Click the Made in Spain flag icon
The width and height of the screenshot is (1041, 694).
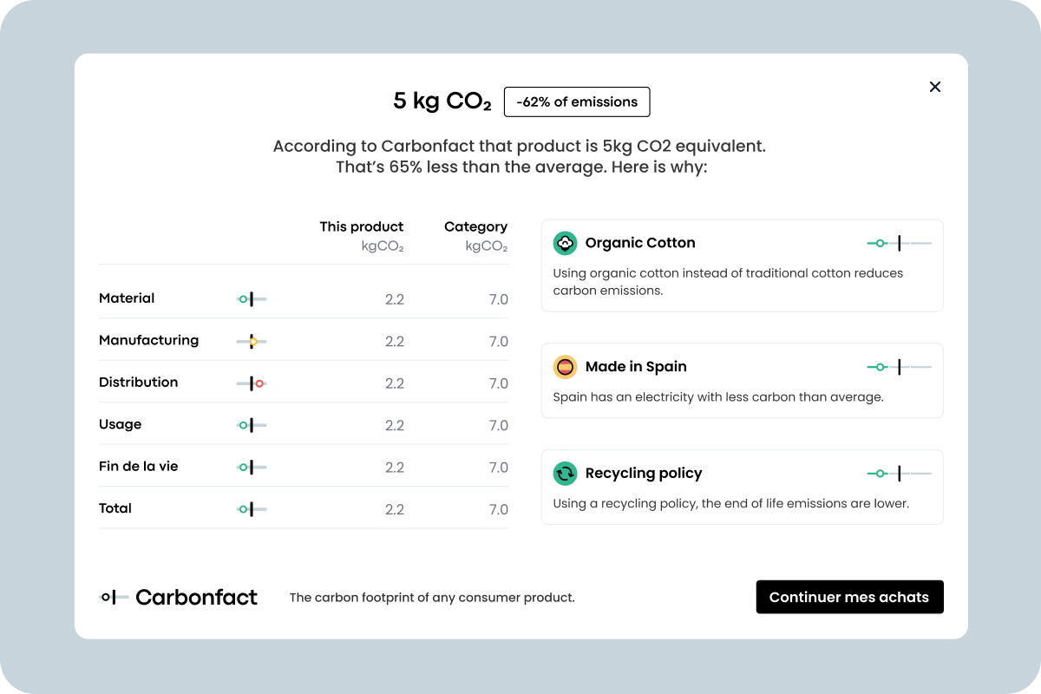click(x=565, y=367)
